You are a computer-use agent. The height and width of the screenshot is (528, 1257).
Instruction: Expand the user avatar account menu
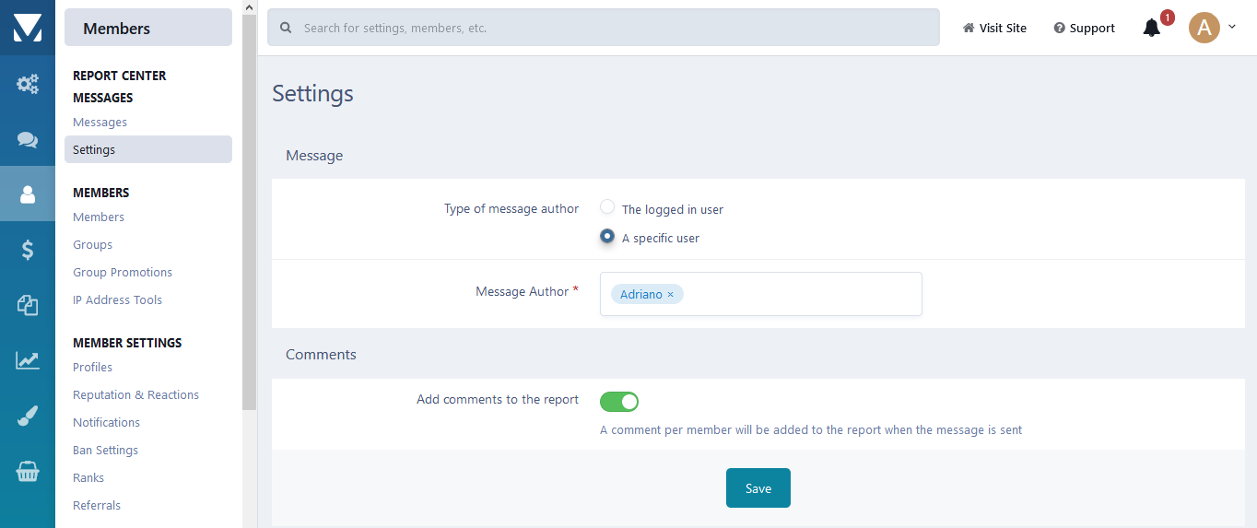coord(1212,28)
